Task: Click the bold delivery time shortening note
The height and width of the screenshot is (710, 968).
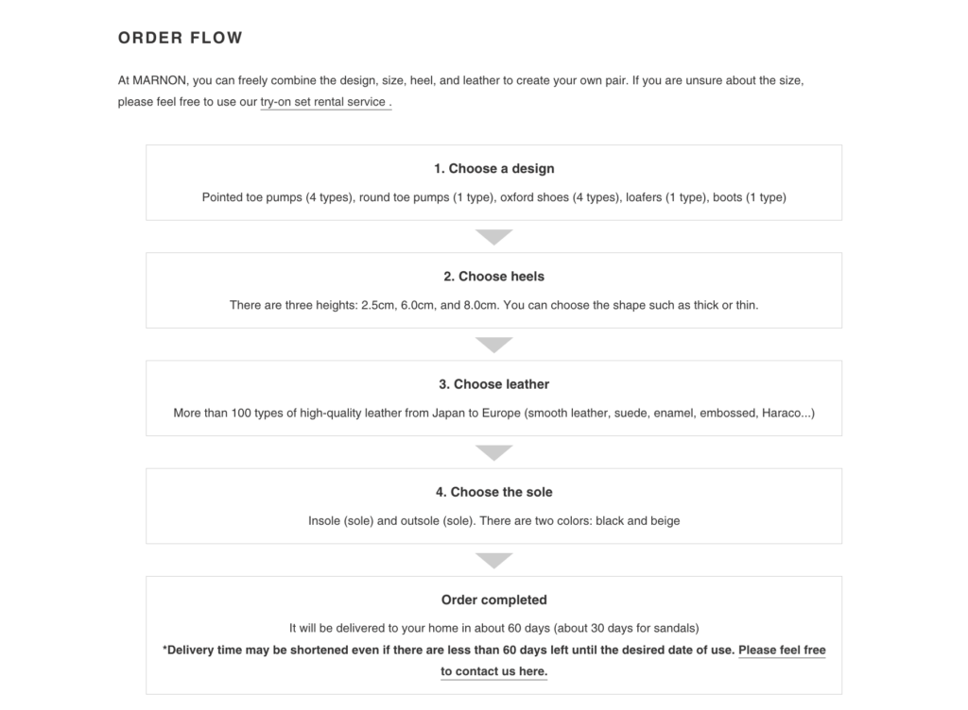Action: pyautogui.click(x=449, y=650)
